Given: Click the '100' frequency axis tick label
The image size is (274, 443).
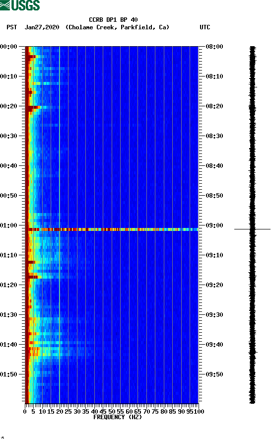Looking at the screenshot, I should (x=200, y=412).
